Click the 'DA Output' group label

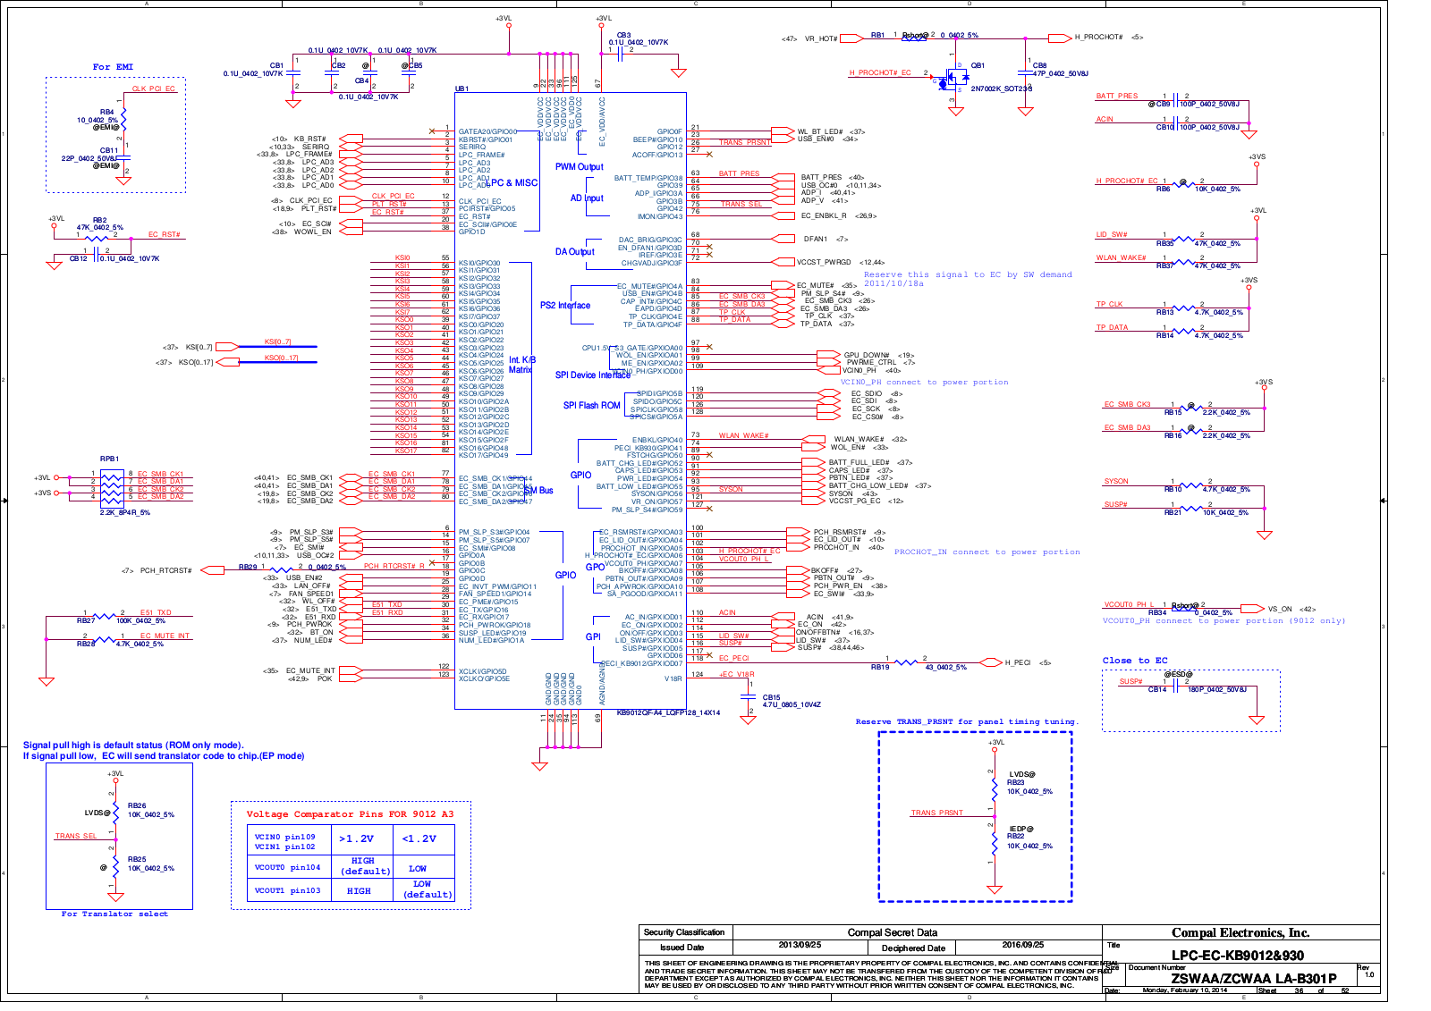pos(574,252)
